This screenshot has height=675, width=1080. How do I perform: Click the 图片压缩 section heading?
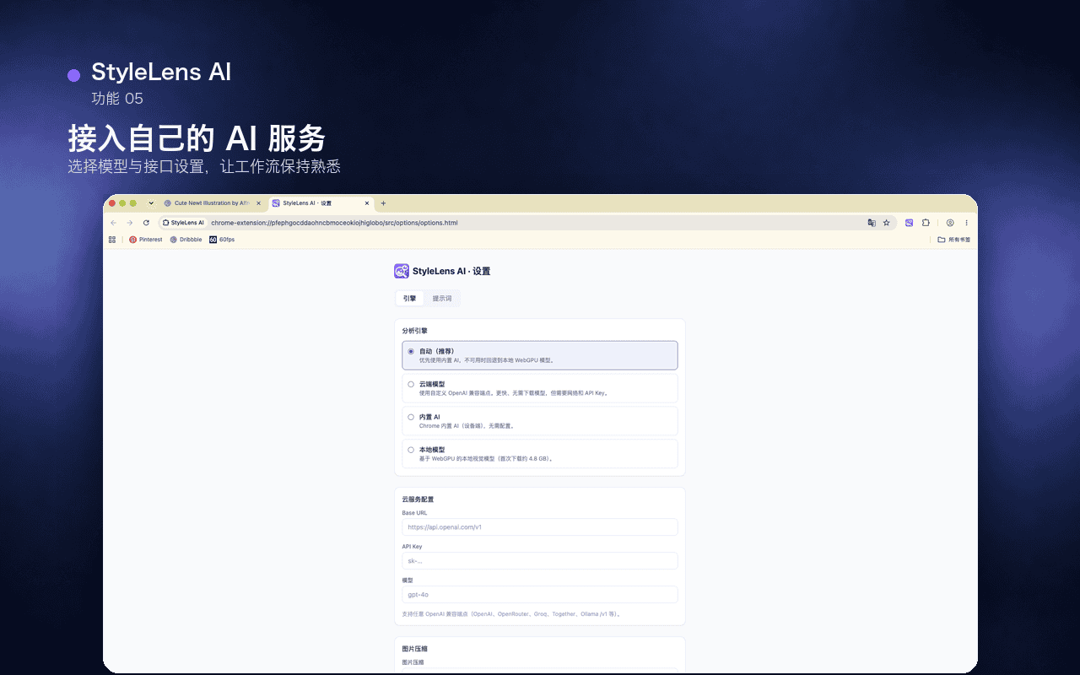coord(415,649)
